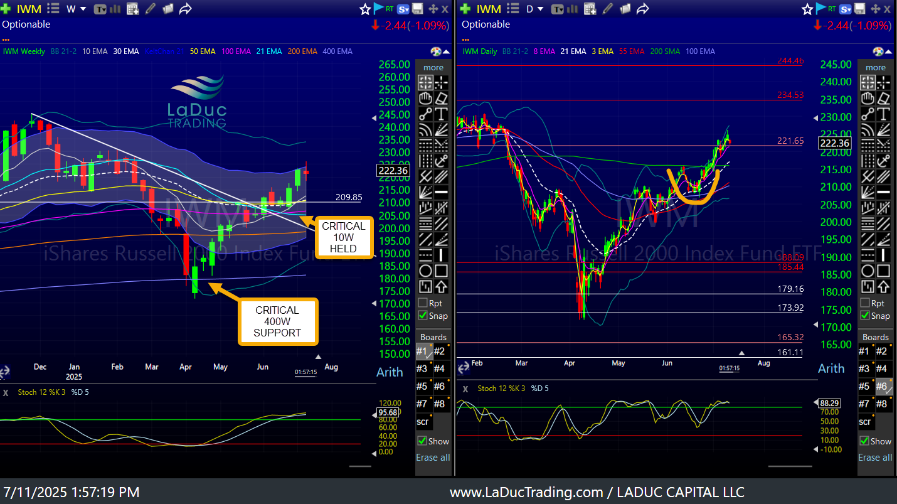The height and width of the screenshot is (504, 897).
Task: Click the share arrow icon on daily chart
Action: point(643,9)
